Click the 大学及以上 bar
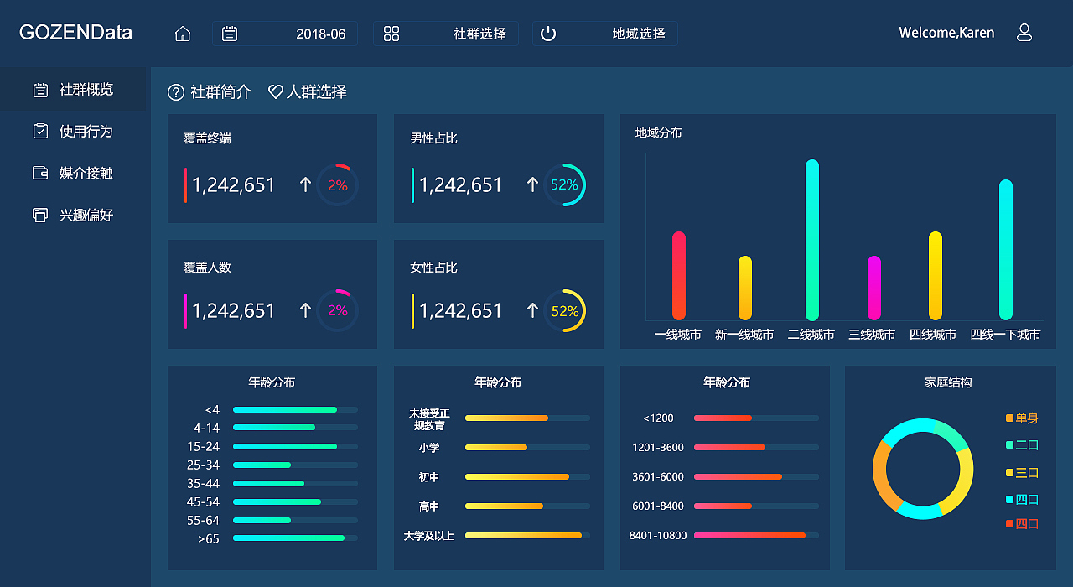 click(527, 535)
